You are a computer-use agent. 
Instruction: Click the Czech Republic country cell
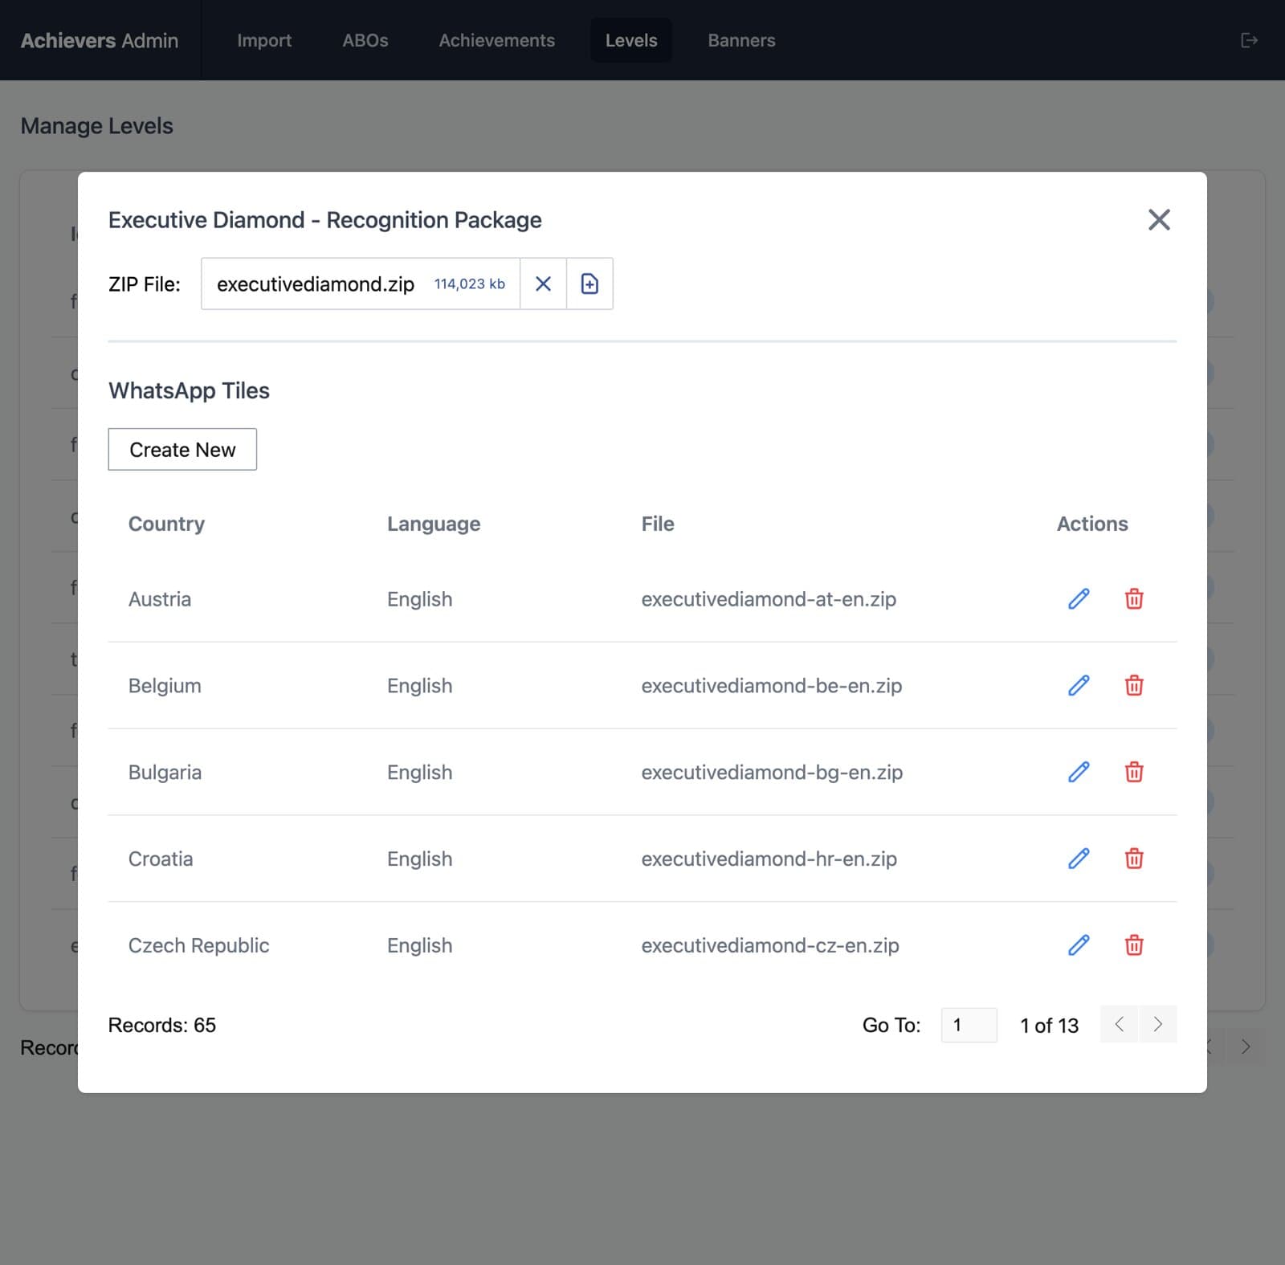click(x=198, y=945)
